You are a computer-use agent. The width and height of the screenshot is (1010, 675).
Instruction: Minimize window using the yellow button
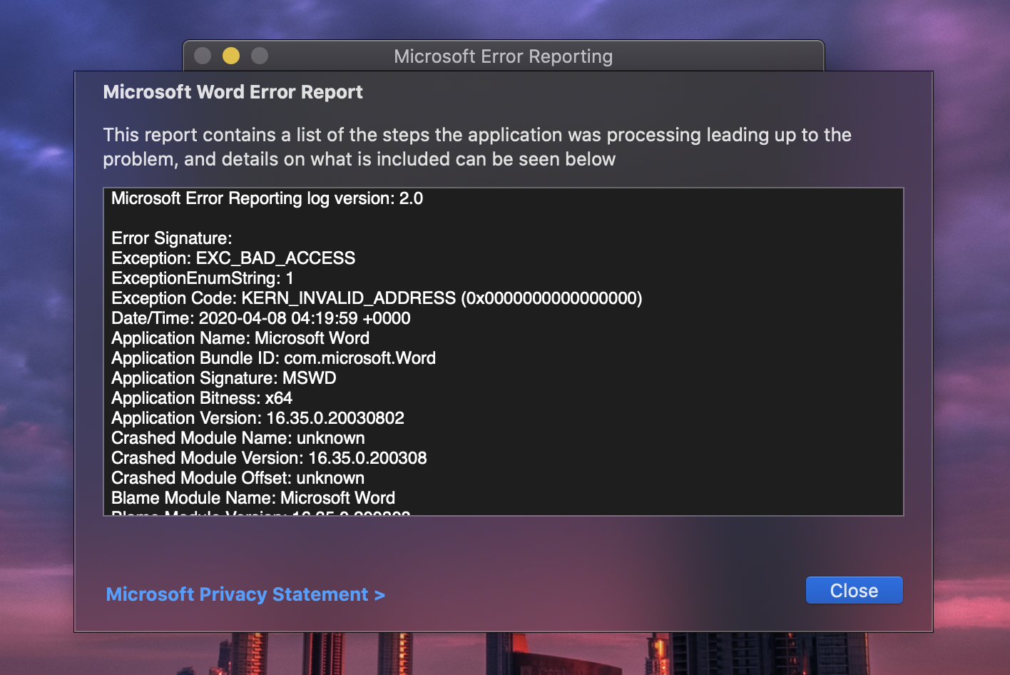[x=231, y=56]
